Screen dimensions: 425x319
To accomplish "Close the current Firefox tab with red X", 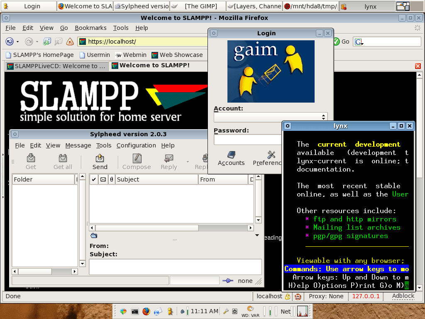I will click(x=418, y=66).
